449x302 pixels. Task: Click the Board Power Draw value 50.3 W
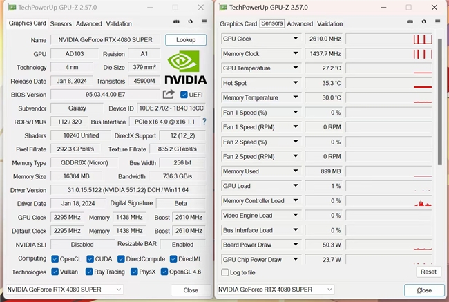click(323, 245)
